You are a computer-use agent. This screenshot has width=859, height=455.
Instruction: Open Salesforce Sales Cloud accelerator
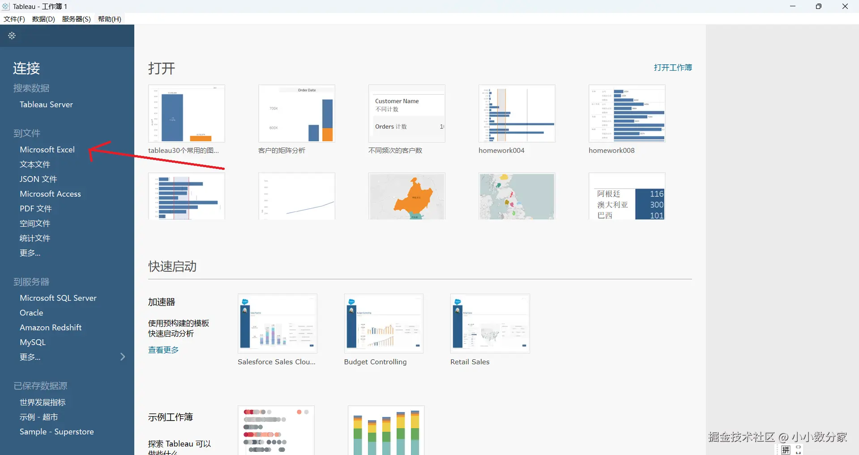pyautogui.click(x=278, y=324)
